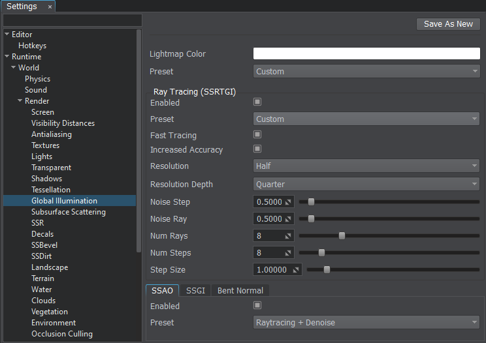Click the Step Size slider handle
The height and width of the screenshot is (343, 486).
pyautogui.click(x=327, y=270)
